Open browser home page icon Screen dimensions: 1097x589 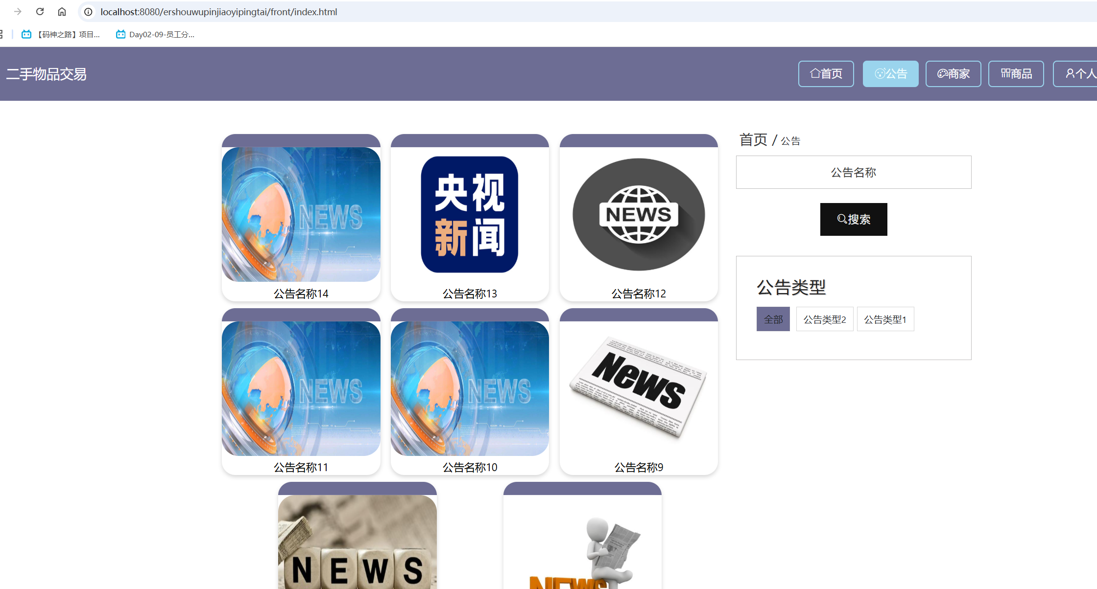tap(62, 12)
